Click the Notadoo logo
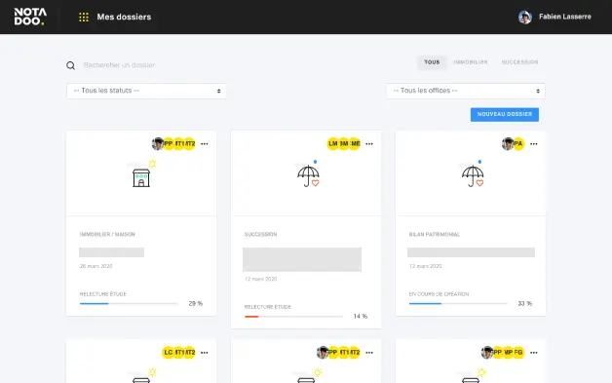Screen dimensions: 612x383 (x=30, y=17)
